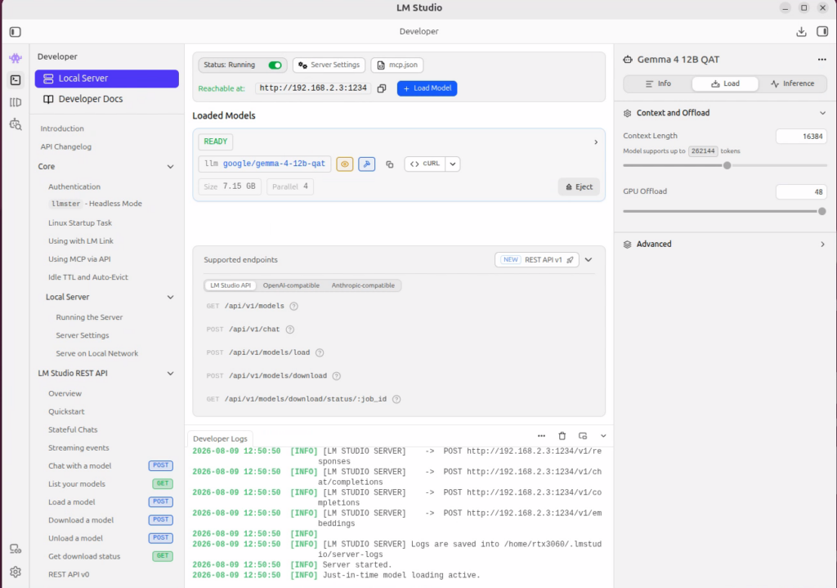Collapse the Local Server docs subsection
The height and width of the screenshot is (588, 837).
(170, 297)
